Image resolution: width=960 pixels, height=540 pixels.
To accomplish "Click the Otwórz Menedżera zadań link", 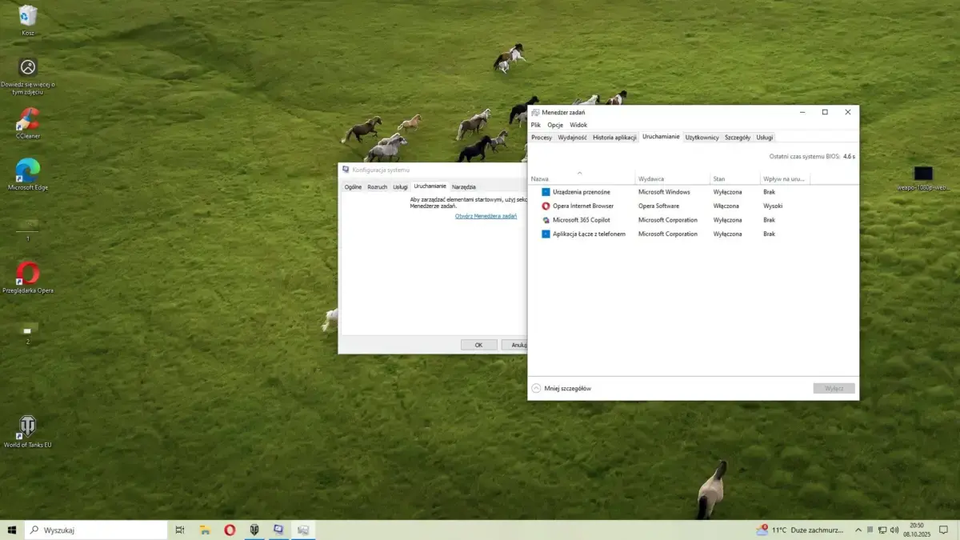I will coord(486,216).
